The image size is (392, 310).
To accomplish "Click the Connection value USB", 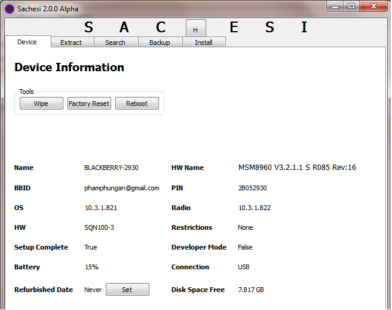I will point(244,267).
